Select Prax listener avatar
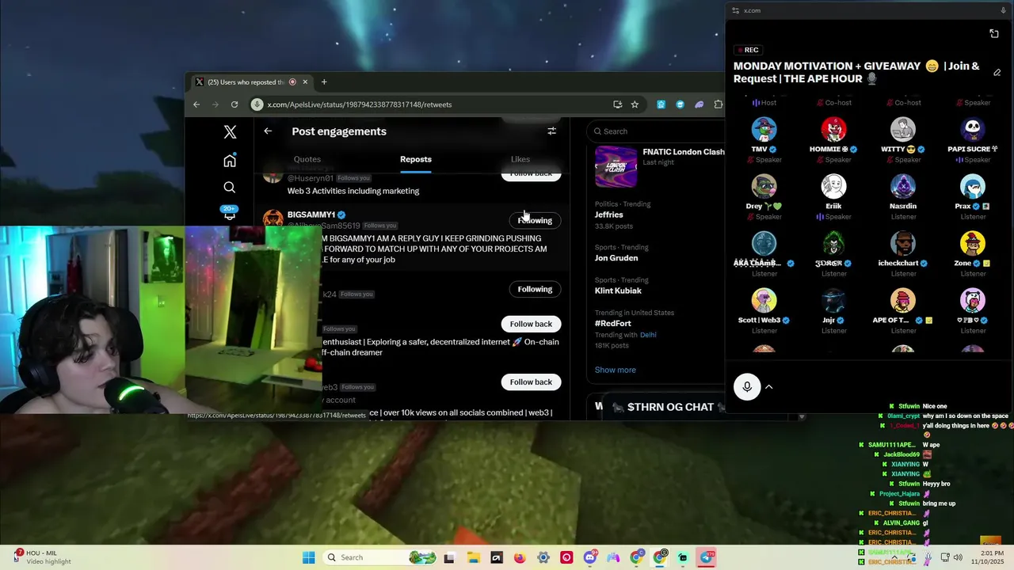This screenshot has height=570, width=1014. coord(973,186)
